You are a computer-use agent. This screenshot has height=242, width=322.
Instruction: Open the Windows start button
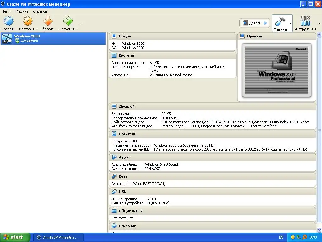point(15,237)
